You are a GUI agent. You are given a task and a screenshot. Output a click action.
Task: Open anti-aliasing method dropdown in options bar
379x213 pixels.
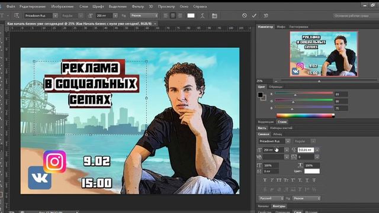(x=144, y=15)
